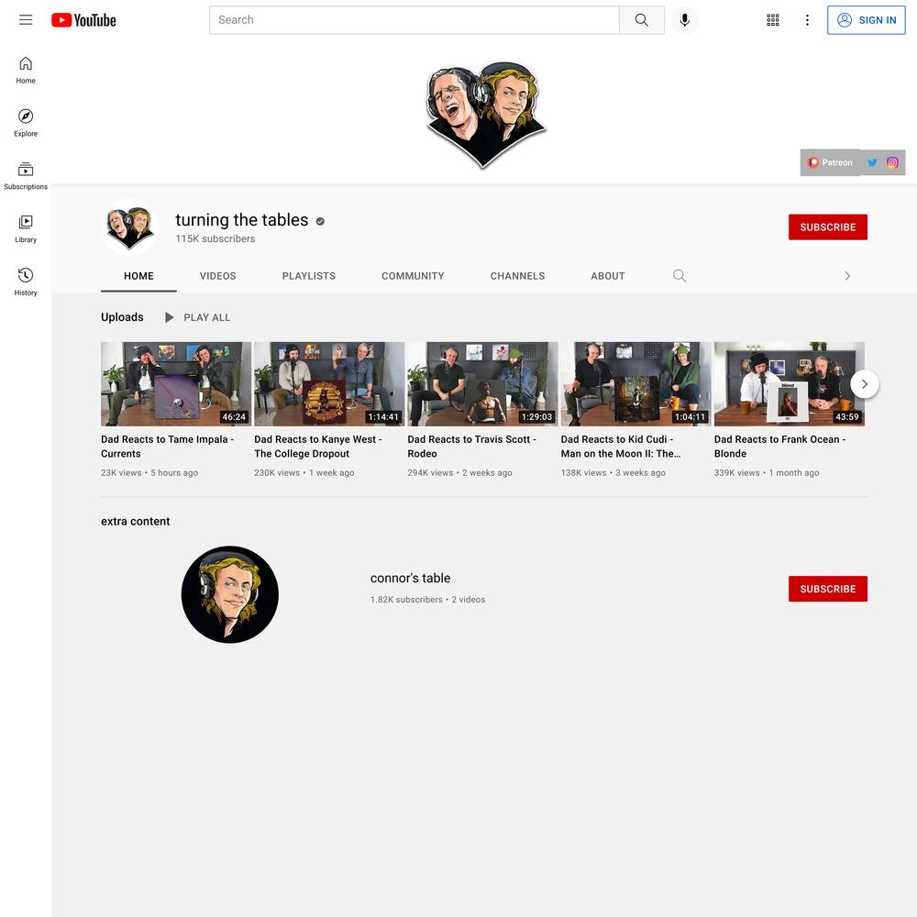Play all uploads
Viewport: 917px width, 917px height.
(198, 317)
